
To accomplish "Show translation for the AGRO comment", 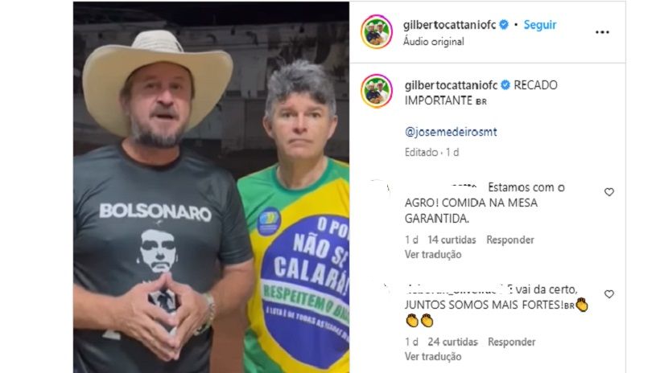I will 433,255.
